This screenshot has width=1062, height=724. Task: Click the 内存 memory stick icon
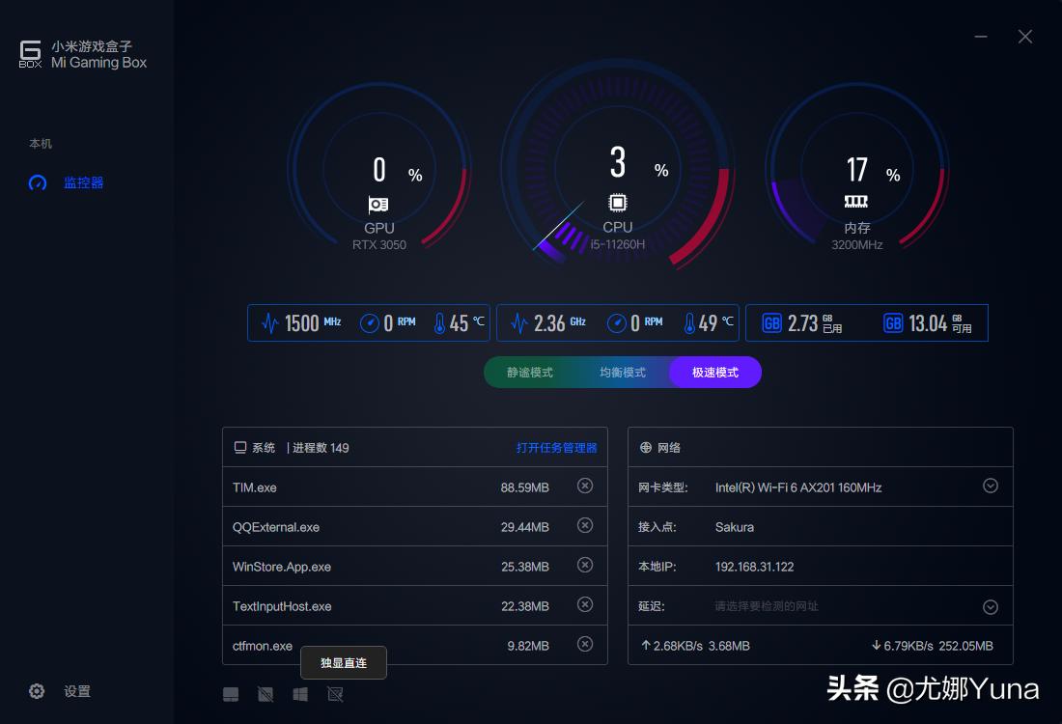854,203
